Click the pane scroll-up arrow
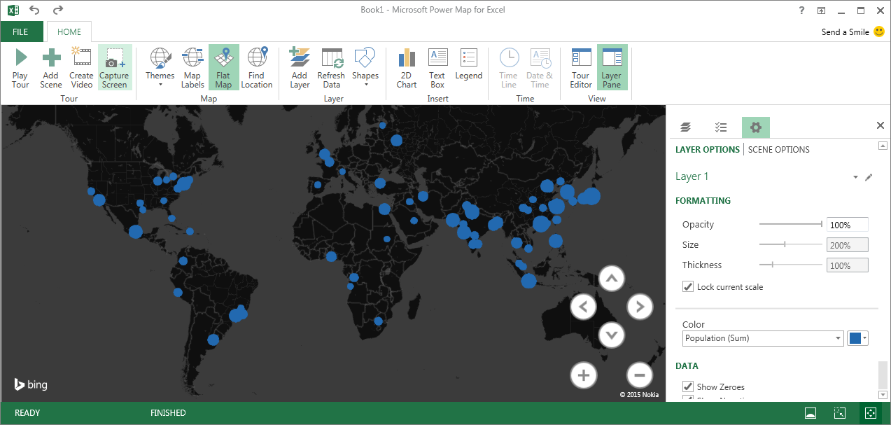The height and width of the screenshot is (425, 891). click(x=883, y=145)
